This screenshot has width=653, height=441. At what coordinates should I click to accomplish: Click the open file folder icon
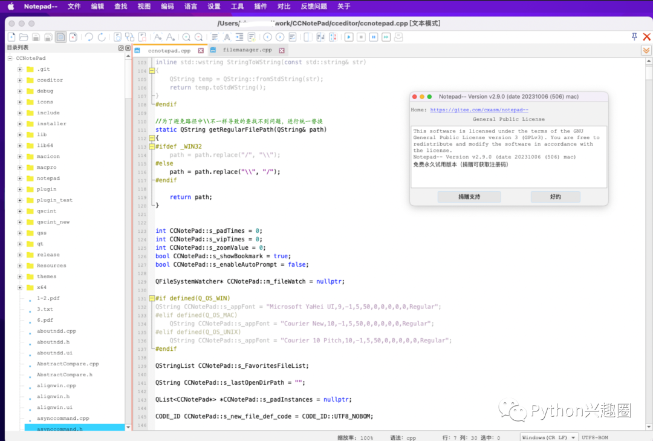[x=24, y=37]
